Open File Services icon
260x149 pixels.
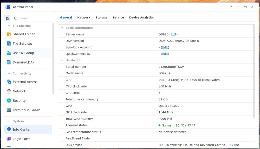point(9,44)
